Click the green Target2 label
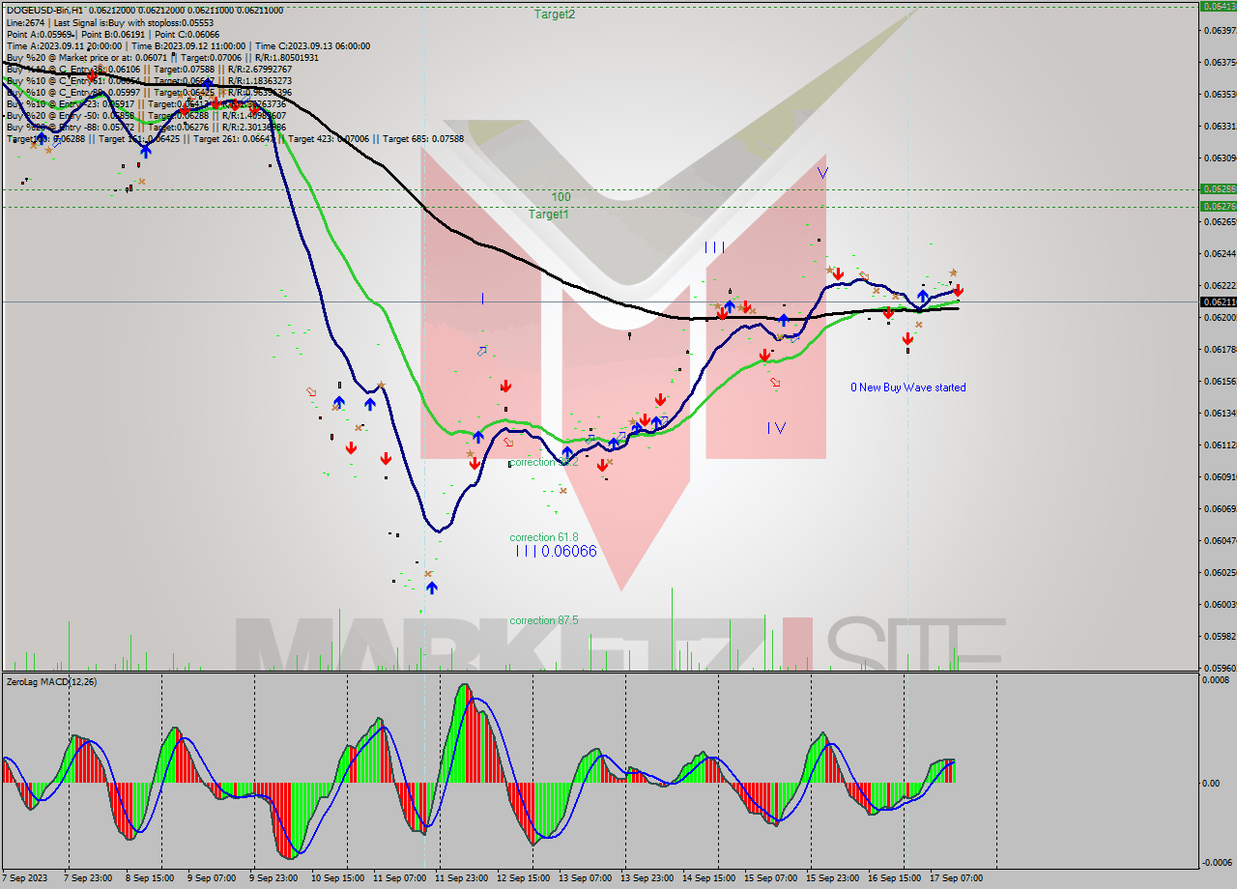Image resolution: width=1237 pixels, height=889 pixels. pos(555,14)
